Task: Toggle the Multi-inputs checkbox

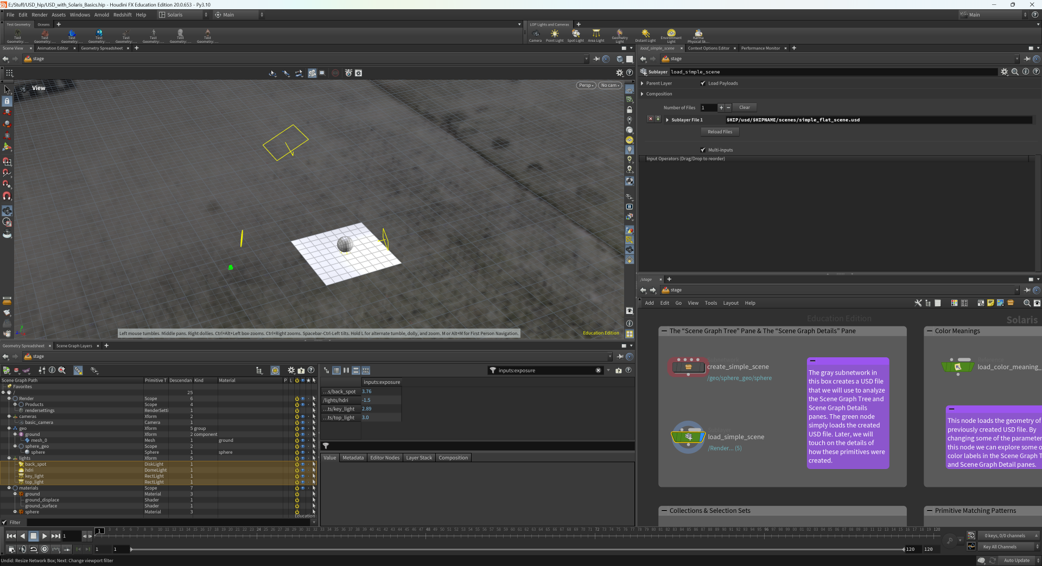Action: pyautogui.click(x=703, y=150)
